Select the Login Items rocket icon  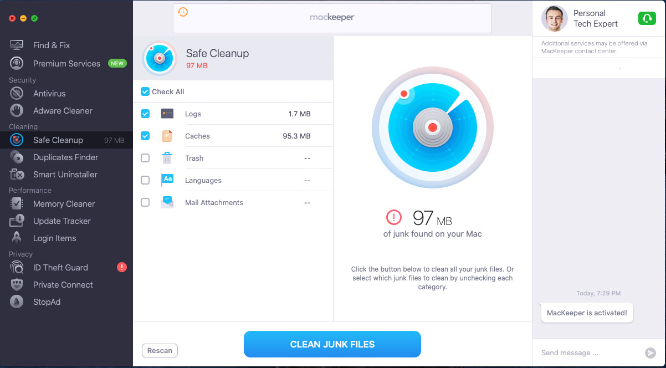coord(17,238)
